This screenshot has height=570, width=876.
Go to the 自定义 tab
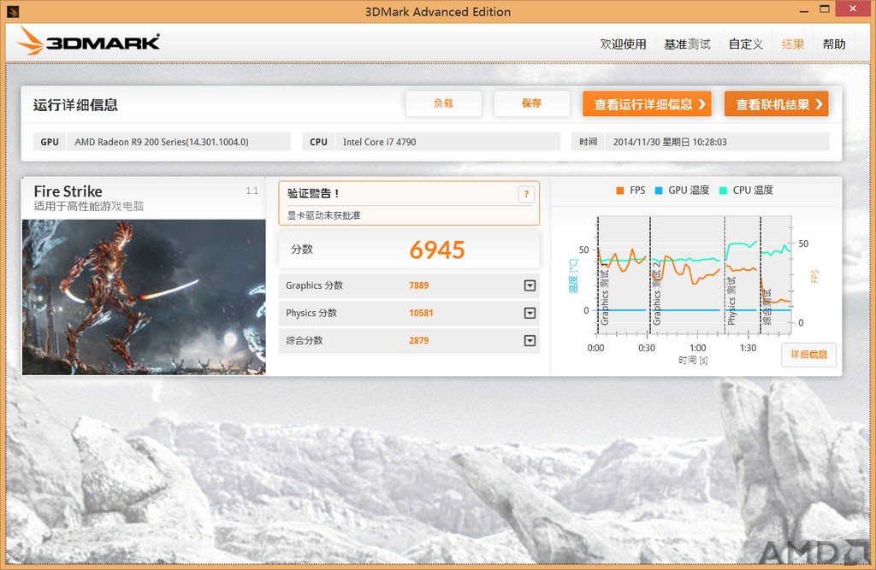coord(746,44)
